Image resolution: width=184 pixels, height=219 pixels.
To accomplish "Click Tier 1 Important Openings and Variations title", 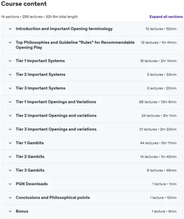I will (x=56, y=102).
